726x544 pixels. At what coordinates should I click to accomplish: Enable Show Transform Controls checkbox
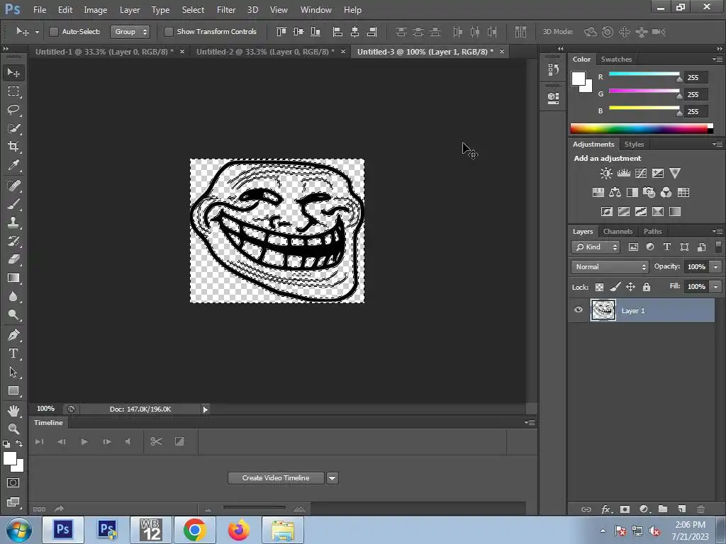click(169, 31)
